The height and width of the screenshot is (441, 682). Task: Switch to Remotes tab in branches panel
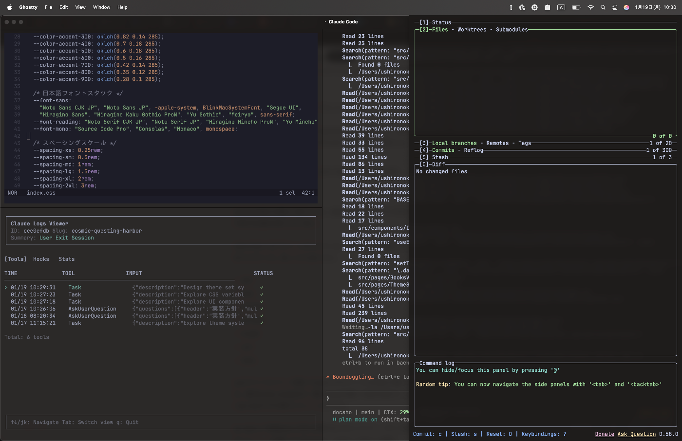click(497, 143)
